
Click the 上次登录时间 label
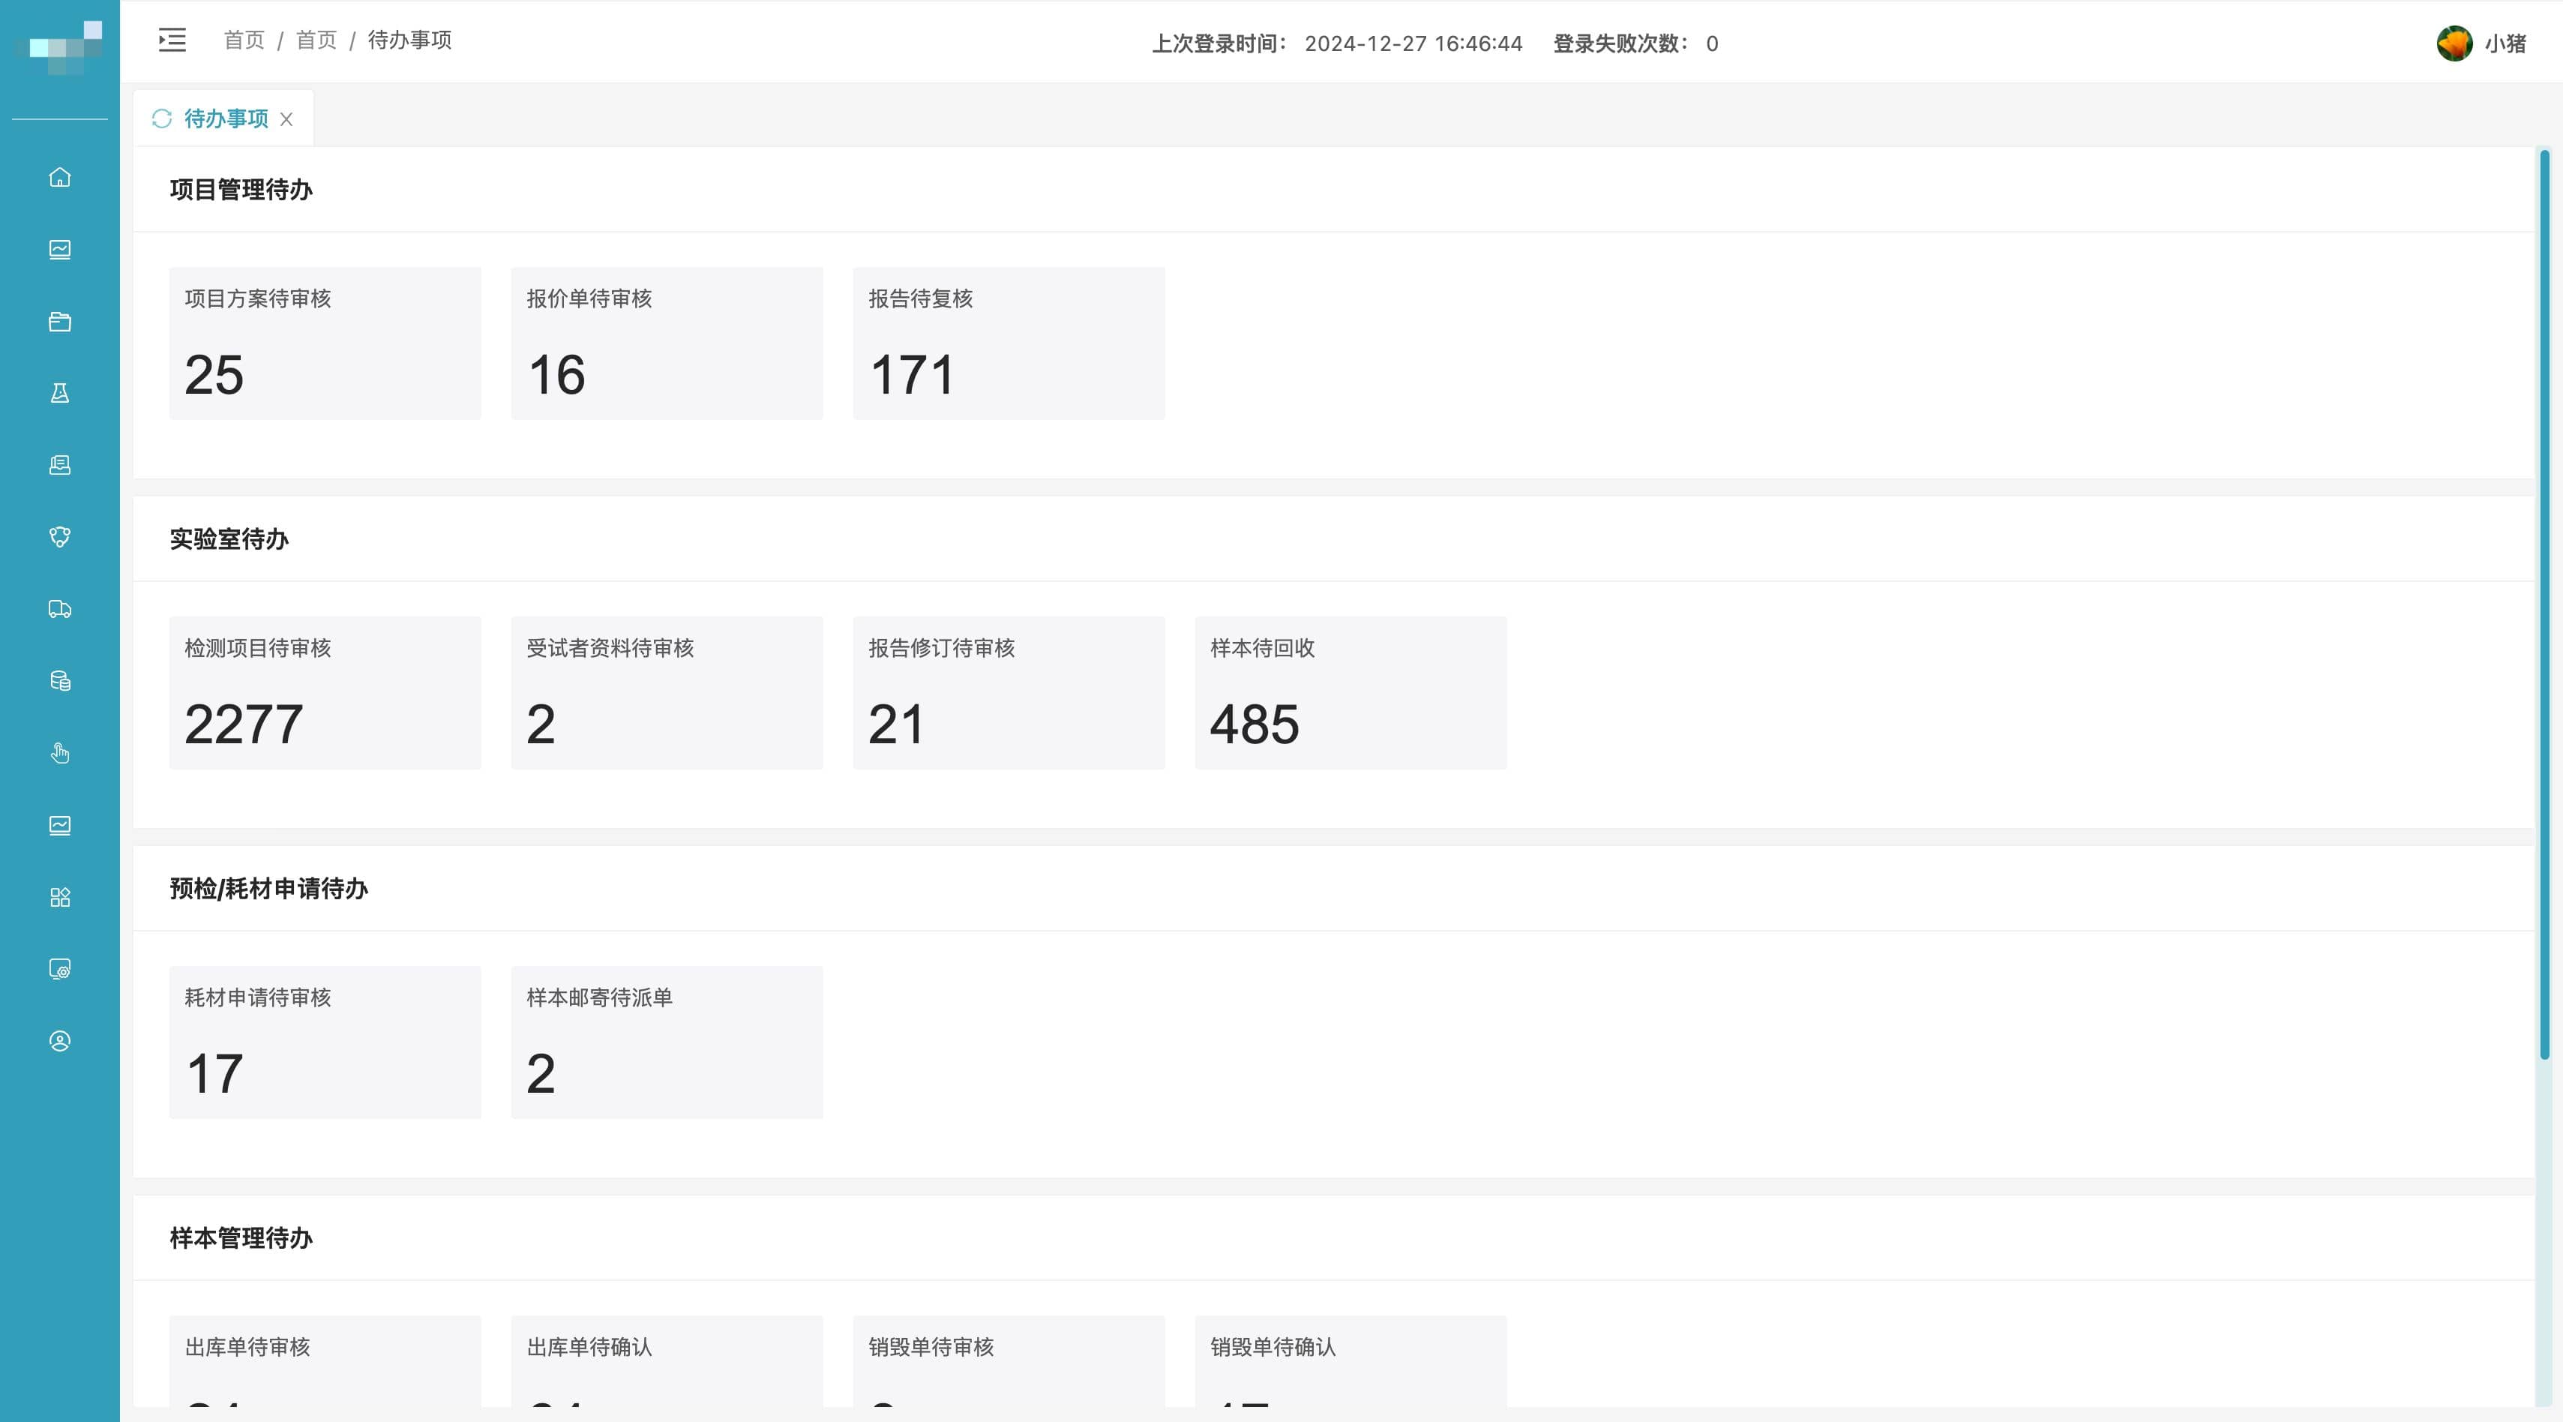coord(1219,43)
